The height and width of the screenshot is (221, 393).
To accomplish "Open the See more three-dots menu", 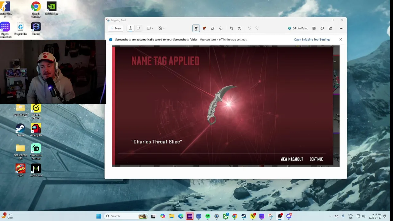I will 341,28.
